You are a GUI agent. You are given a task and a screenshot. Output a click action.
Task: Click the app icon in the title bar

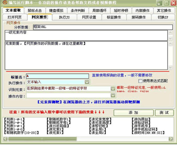pos(4,3)
